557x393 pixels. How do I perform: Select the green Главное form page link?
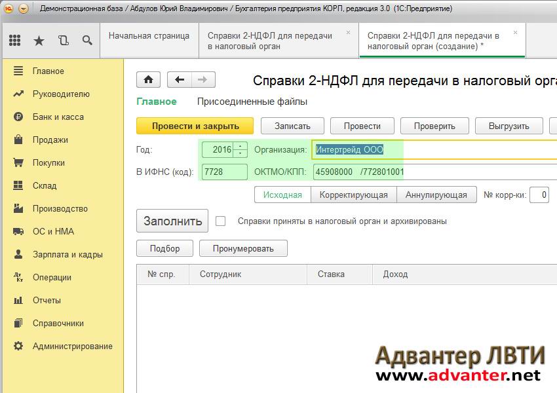coord(157,102)
